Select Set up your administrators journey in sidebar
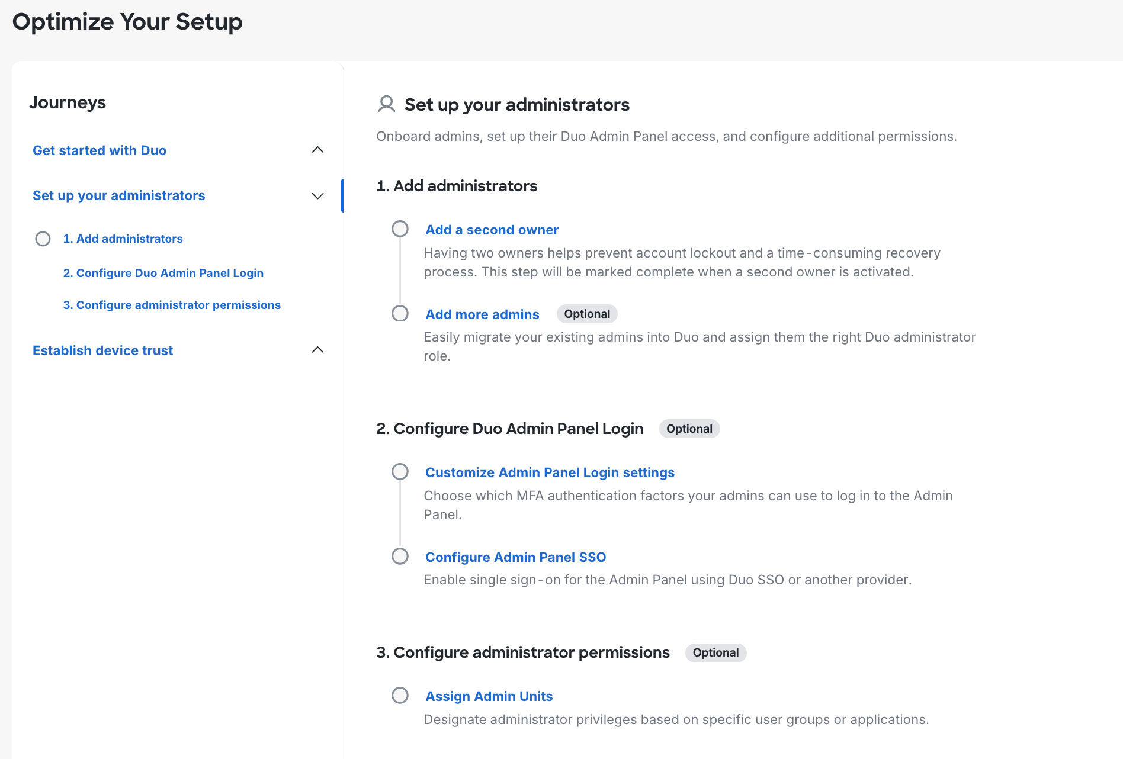 (x=118, y=195)
